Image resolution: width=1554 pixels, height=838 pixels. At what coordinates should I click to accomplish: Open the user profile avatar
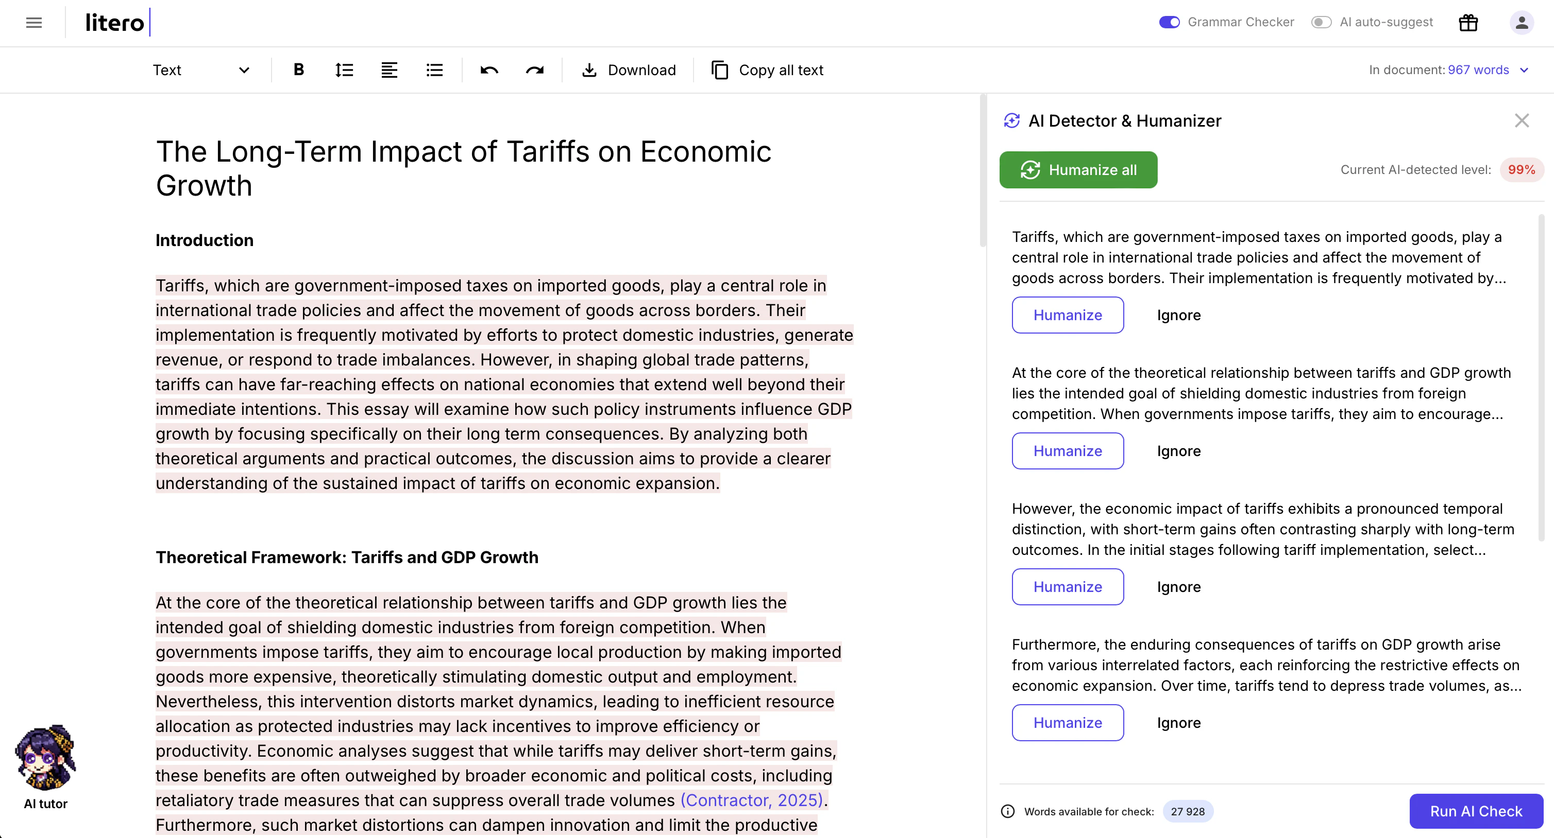pos(1522,23)
